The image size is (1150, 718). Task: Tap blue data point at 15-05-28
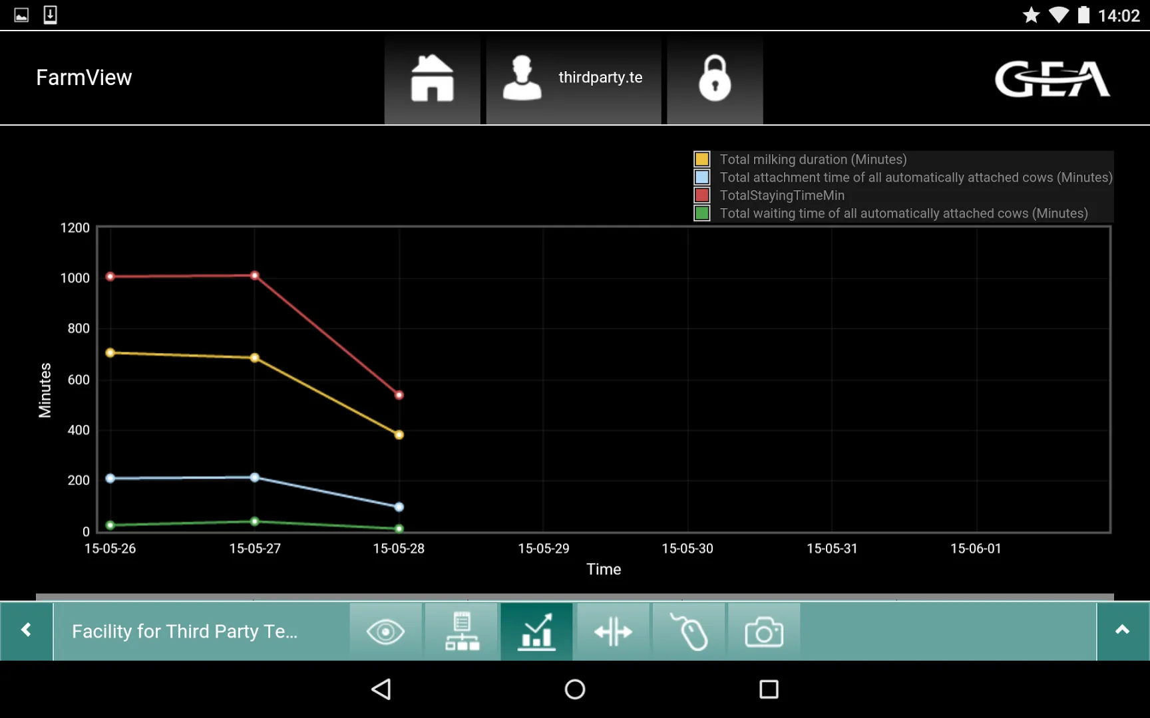pyautogui.click(x=399, y=507)
